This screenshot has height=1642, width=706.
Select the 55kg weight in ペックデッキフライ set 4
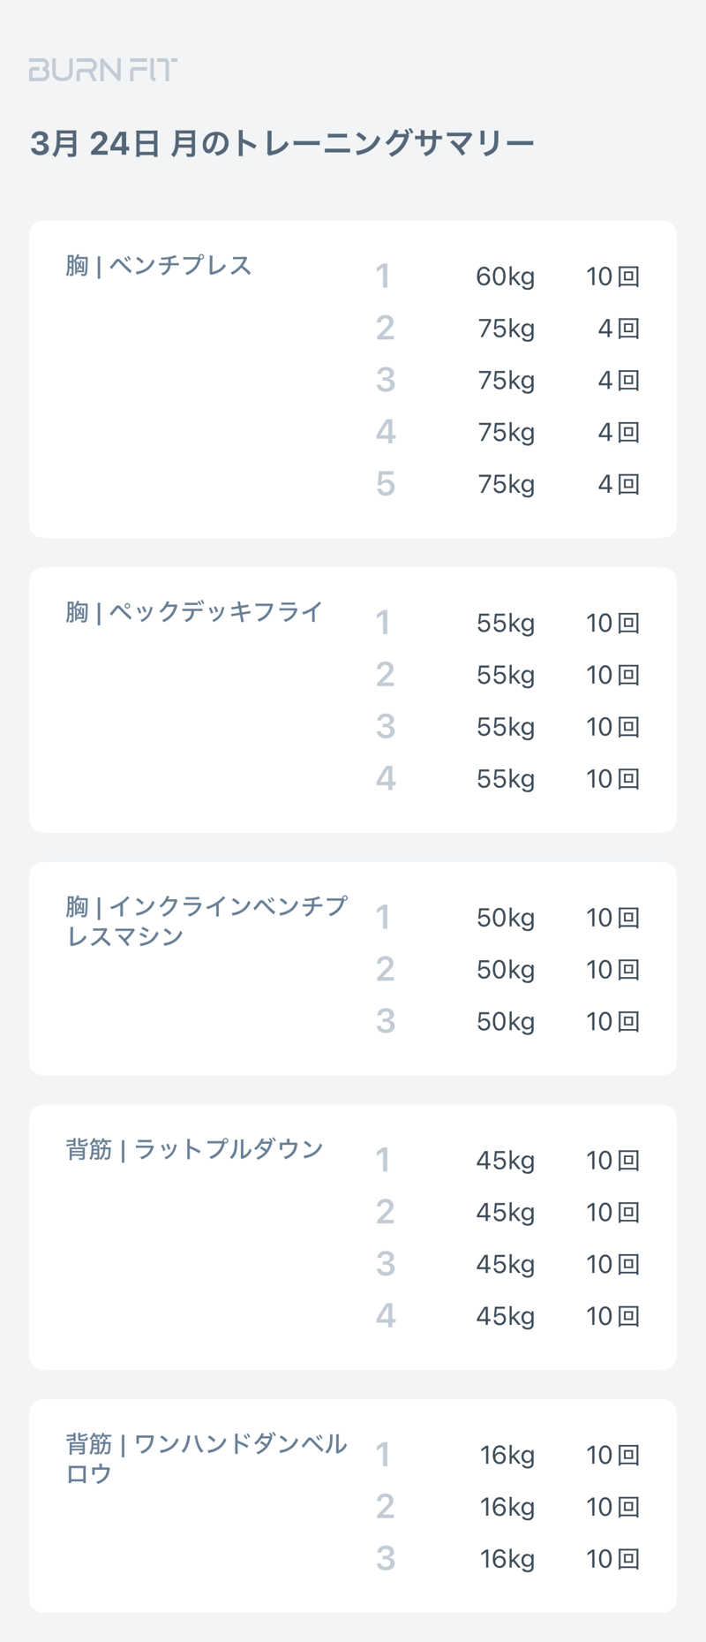click(505, 779)
